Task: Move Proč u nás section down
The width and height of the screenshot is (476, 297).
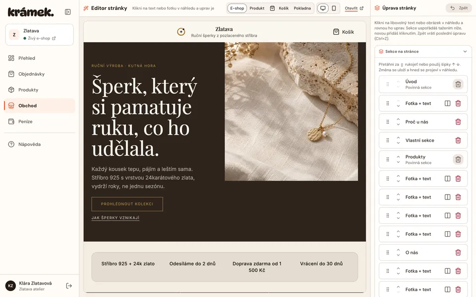Action: click(x=398, y=125)
